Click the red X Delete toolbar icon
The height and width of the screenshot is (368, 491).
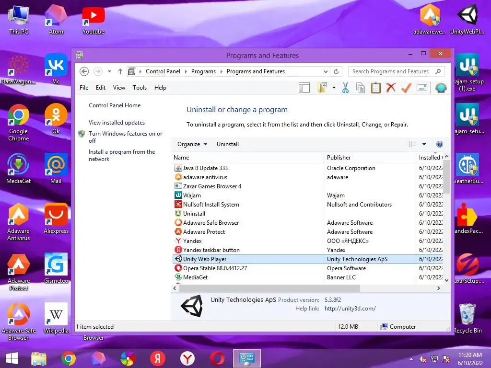[391, 88]
